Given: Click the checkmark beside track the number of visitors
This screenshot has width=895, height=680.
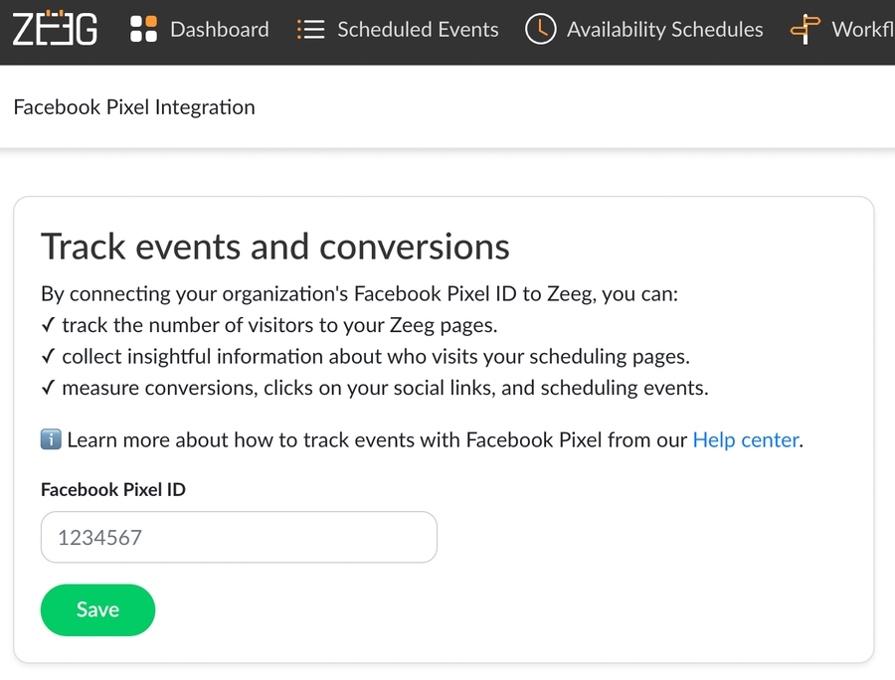Looking at the screenshot, I should pos(48,325).
